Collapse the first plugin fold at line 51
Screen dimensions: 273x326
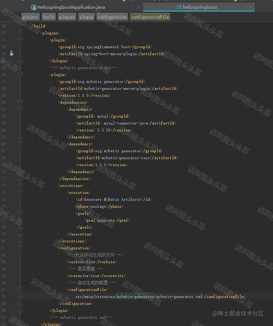click(x=20, y=39)
